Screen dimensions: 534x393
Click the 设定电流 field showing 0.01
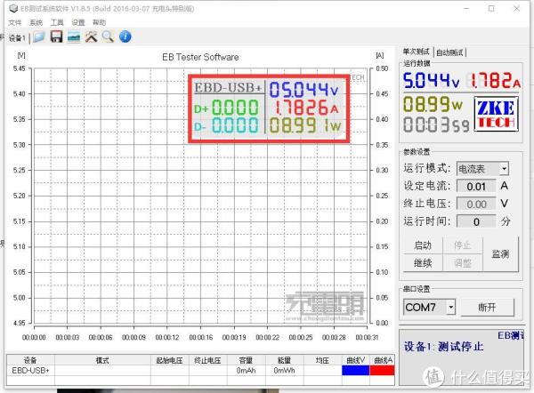coord(476,187)
